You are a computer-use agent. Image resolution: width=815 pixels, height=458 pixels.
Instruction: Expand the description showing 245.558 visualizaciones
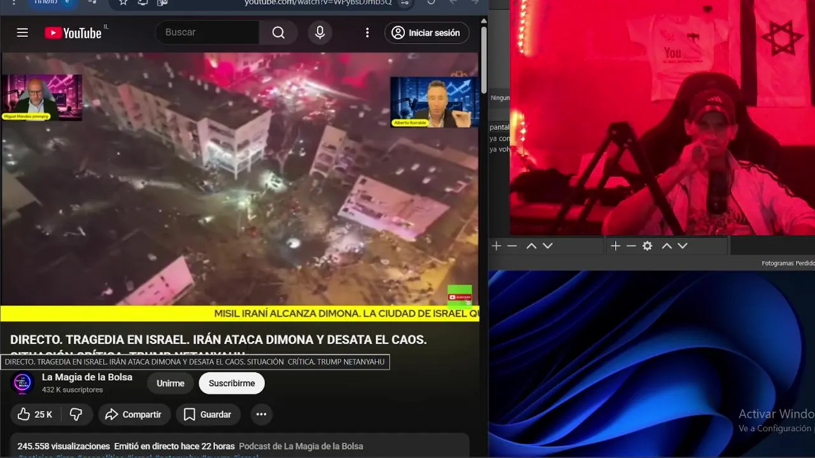coord(239,445)
